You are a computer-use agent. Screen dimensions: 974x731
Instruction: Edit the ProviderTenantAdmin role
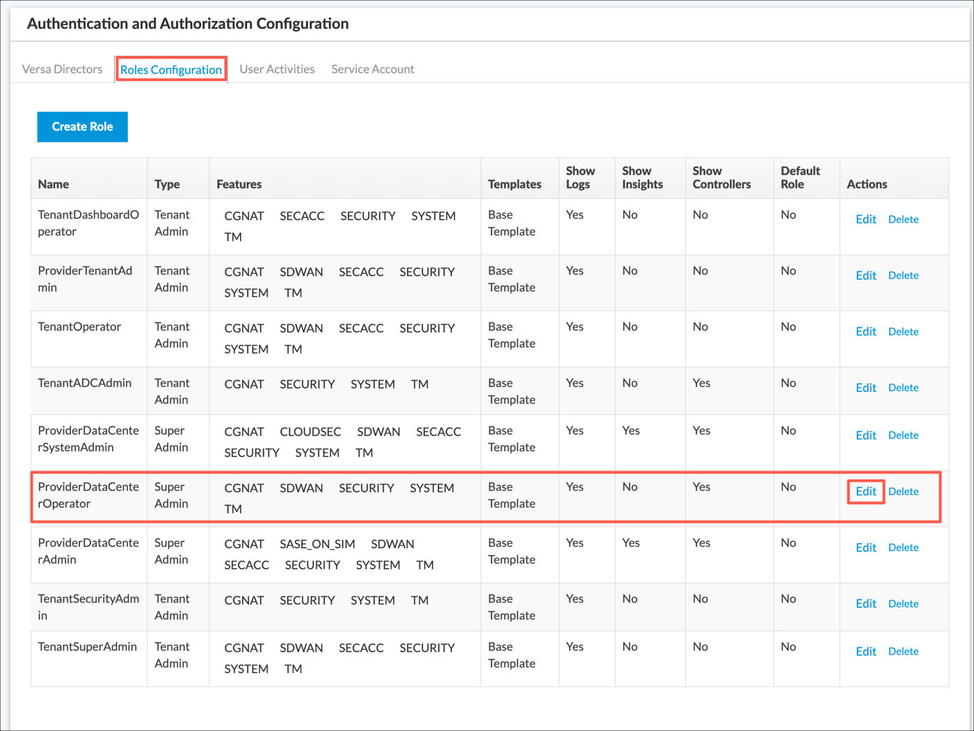[865, 276]
